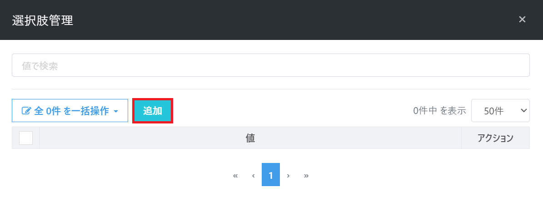543x202 pixels.
Task: Close the 選択肢管理 dialog with the X
Action: click(522, 20)
